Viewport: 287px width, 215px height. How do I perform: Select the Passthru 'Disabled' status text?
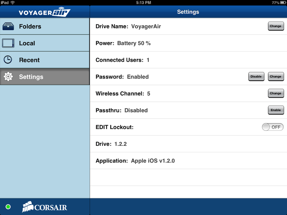pyautogui.click(x=136, y=110)
